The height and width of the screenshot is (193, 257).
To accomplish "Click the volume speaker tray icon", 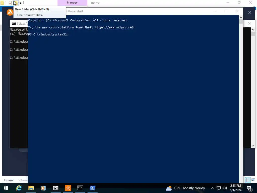I will (225, 188).
